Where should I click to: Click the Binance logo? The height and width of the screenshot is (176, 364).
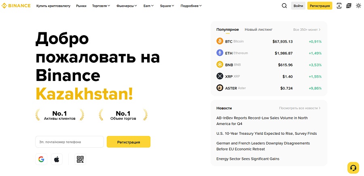click(x=16, y=6)
